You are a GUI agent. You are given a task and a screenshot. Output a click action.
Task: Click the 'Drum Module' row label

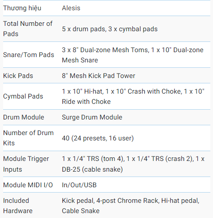[24, 117]
